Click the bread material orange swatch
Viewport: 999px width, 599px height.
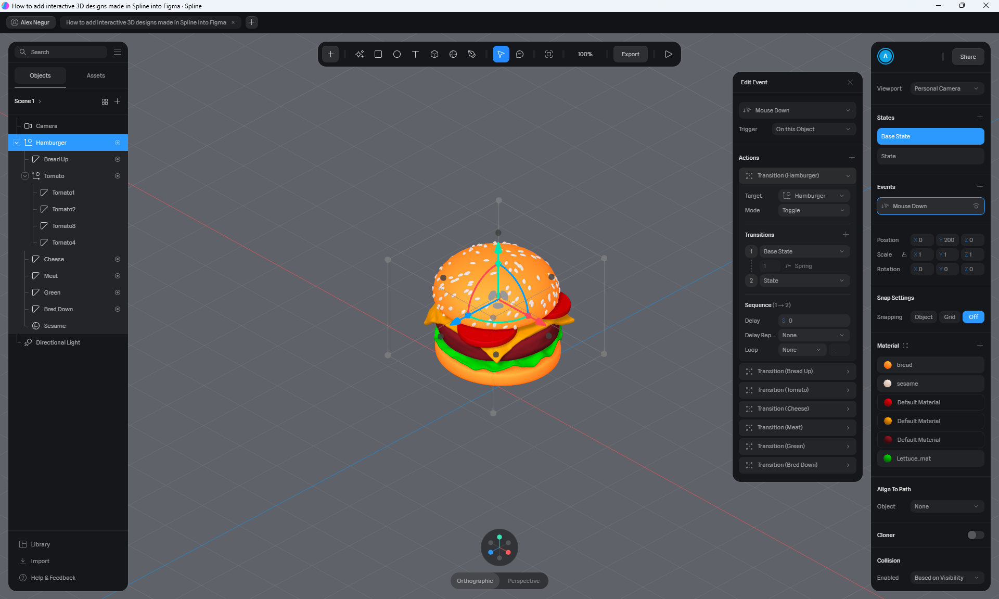click(888, 365)
